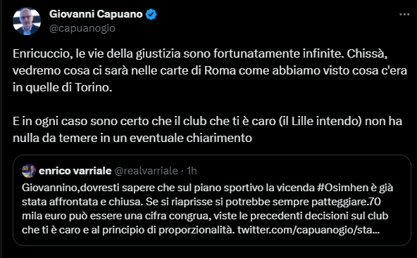Click the 1h timestamp on quoted tweet
Viewport: 417px width, 258px height.
[x=192, y=171]
